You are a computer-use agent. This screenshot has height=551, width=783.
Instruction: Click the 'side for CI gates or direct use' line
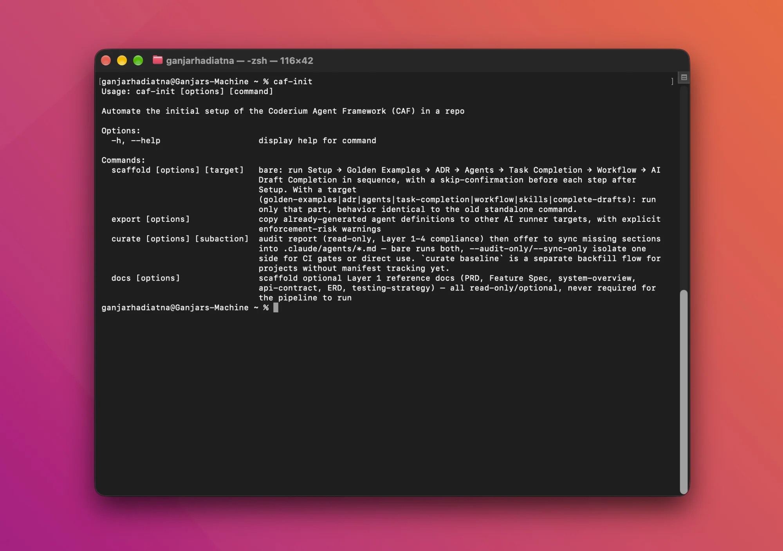(460, 258)
